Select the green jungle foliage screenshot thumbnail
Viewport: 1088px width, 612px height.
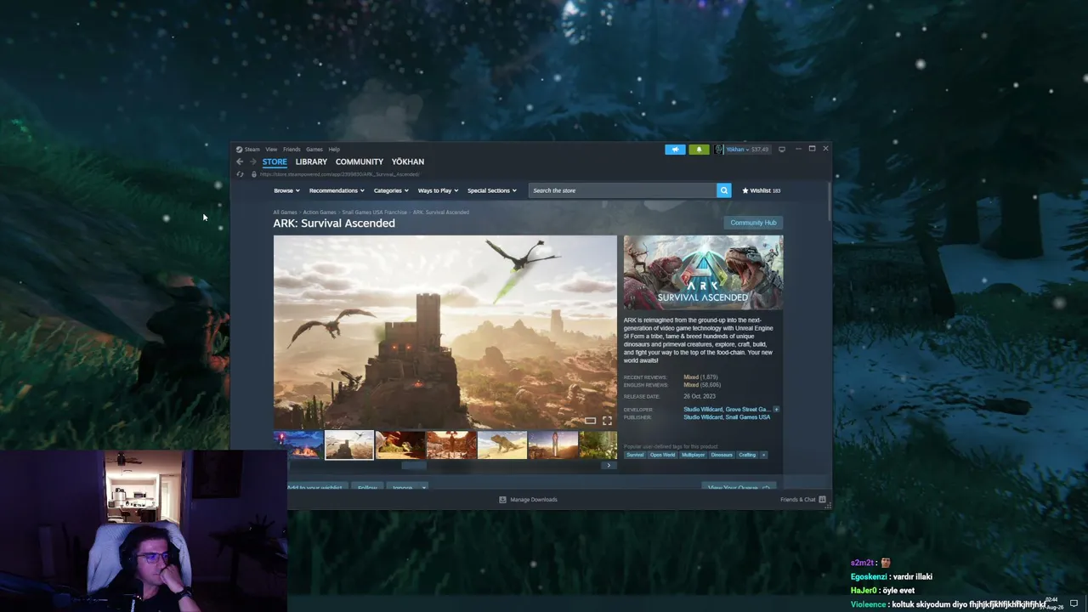[598, 445]
